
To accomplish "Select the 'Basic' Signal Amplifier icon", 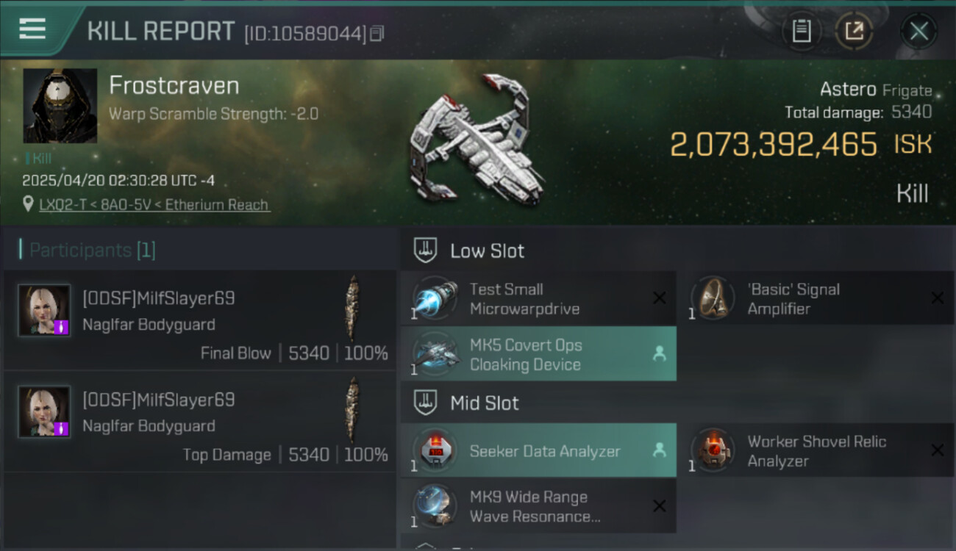I will [713, 298].
